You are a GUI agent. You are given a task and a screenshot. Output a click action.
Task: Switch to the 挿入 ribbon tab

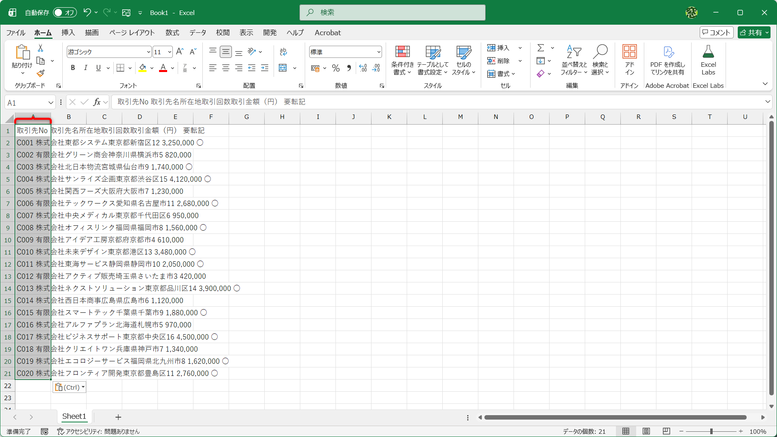click(x=68, y=33)
